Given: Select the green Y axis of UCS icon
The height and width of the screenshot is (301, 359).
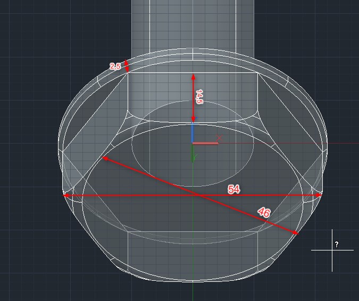Looking at the screenshot, I should coord(193,153).
